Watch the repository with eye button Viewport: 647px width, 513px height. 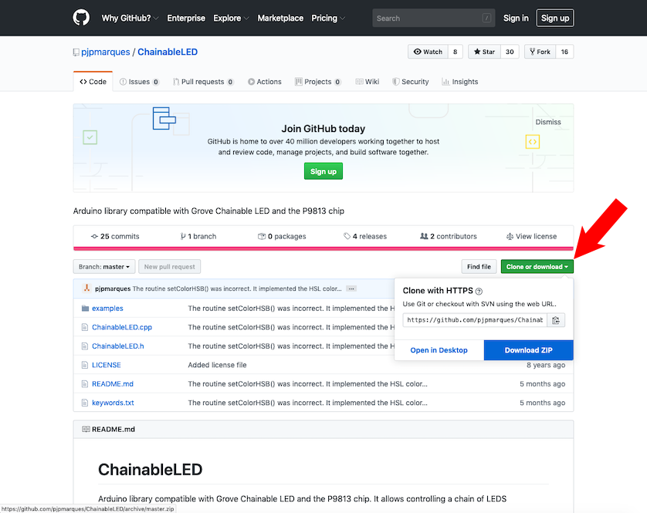[428, 52]
